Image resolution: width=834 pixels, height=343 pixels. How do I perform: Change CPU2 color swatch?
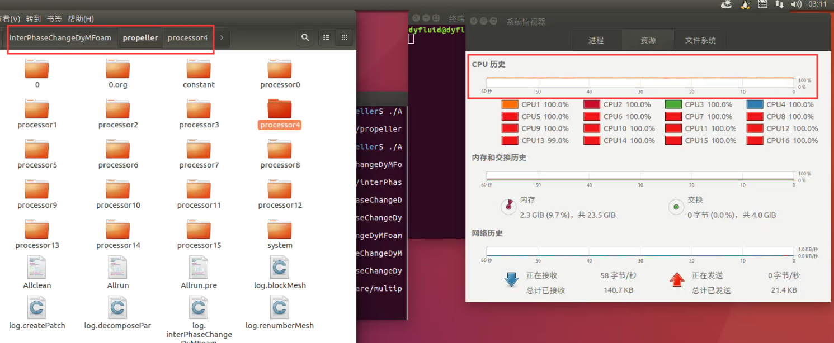point(592,104)
